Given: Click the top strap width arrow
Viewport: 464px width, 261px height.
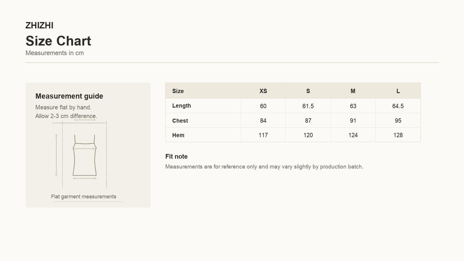Looking at the screenshot, I should coord(85,119).
